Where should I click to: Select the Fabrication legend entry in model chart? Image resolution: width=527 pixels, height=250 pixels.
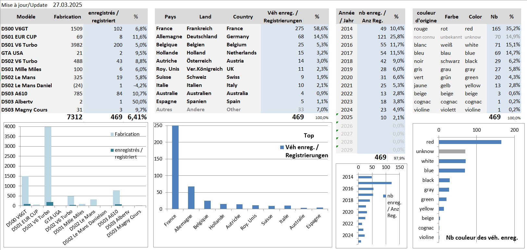click(x=125, y=134)
